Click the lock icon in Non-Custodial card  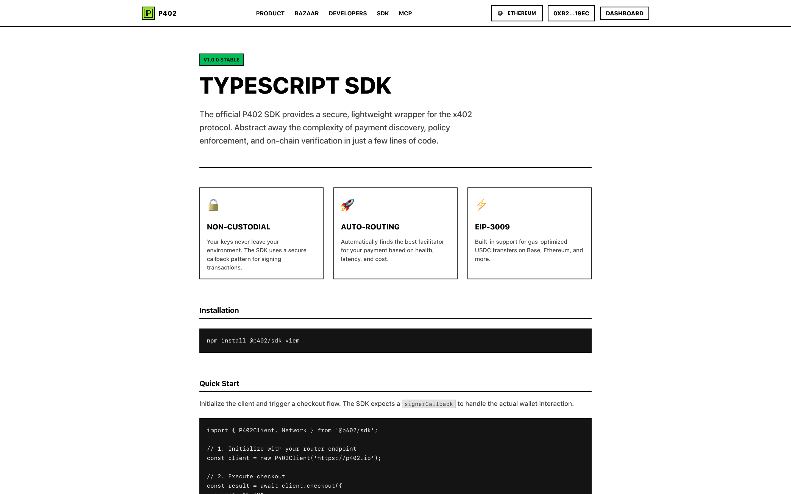pos(213,205)
